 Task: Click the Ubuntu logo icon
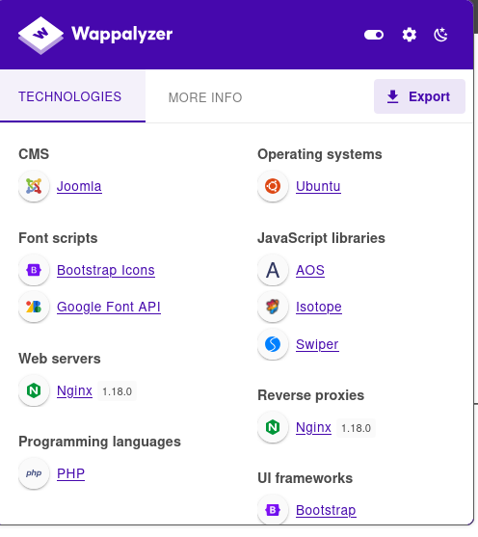tap(273, 186)
